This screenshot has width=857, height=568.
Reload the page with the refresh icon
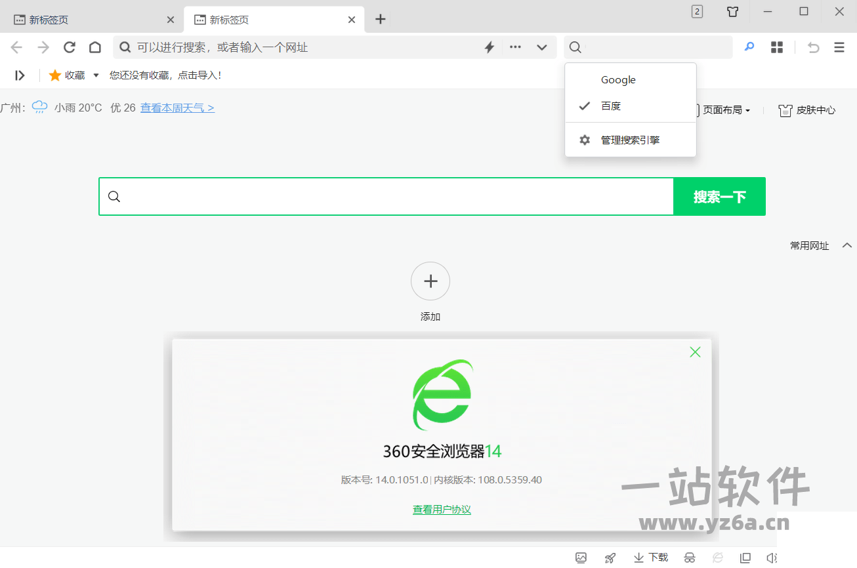point(69,47)
